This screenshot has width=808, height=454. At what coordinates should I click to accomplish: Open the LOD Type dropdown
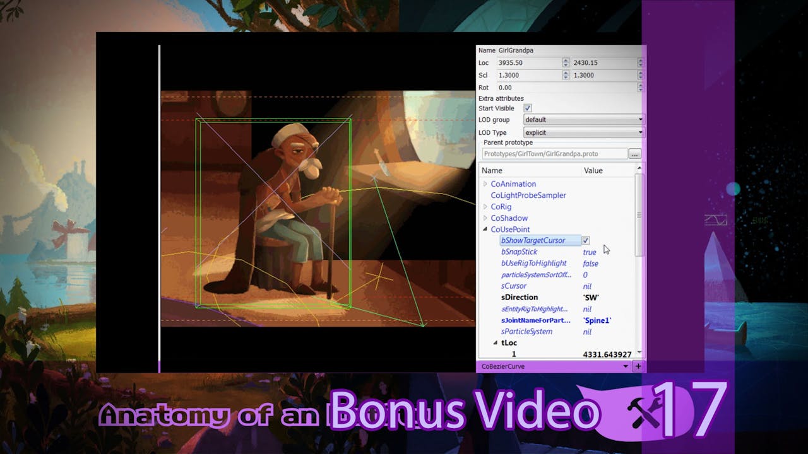[x=640, y=132]
